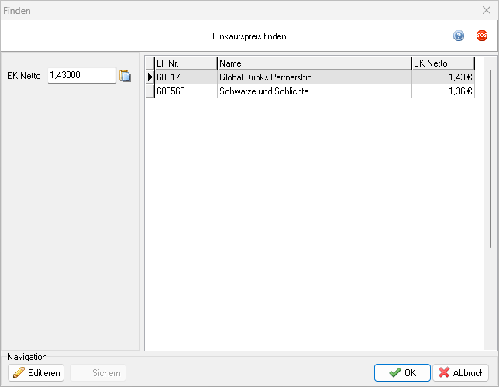Click the vertical scrollbar of the supplier list
The width and height of the screenshot is (499, 387).
[489, 155]
